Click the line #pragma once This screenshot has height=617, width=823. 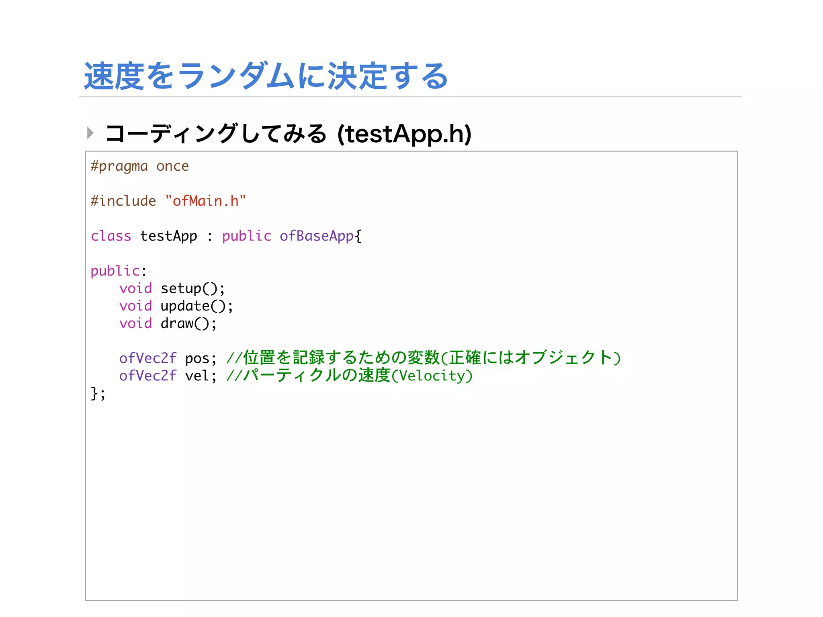pos(139,166)
